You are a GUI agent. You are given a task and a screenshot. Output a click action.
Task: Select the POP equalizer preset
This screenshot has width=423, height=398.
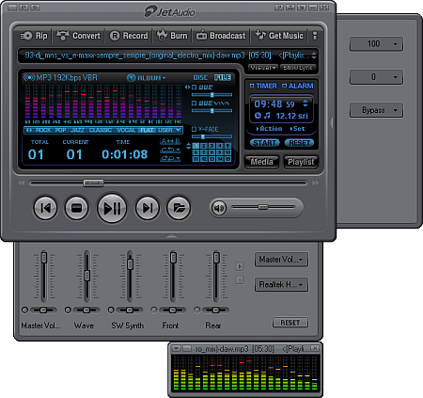pyautogui.click(x=61, y=130)
